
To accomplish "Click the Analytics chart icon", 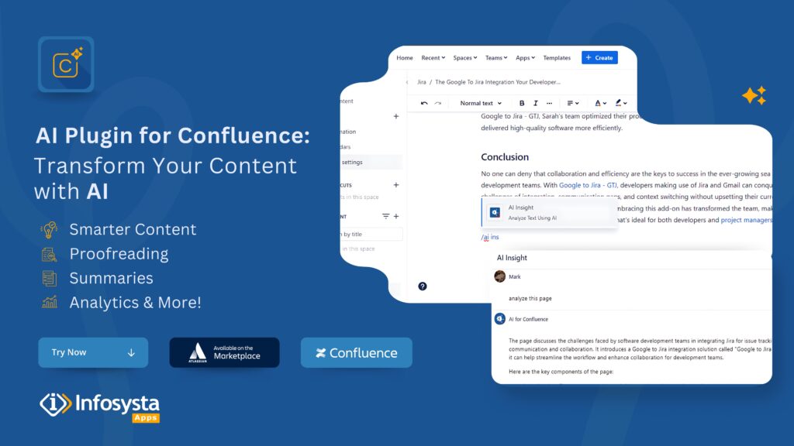I will pyautogui.click(x=49, y=303).
